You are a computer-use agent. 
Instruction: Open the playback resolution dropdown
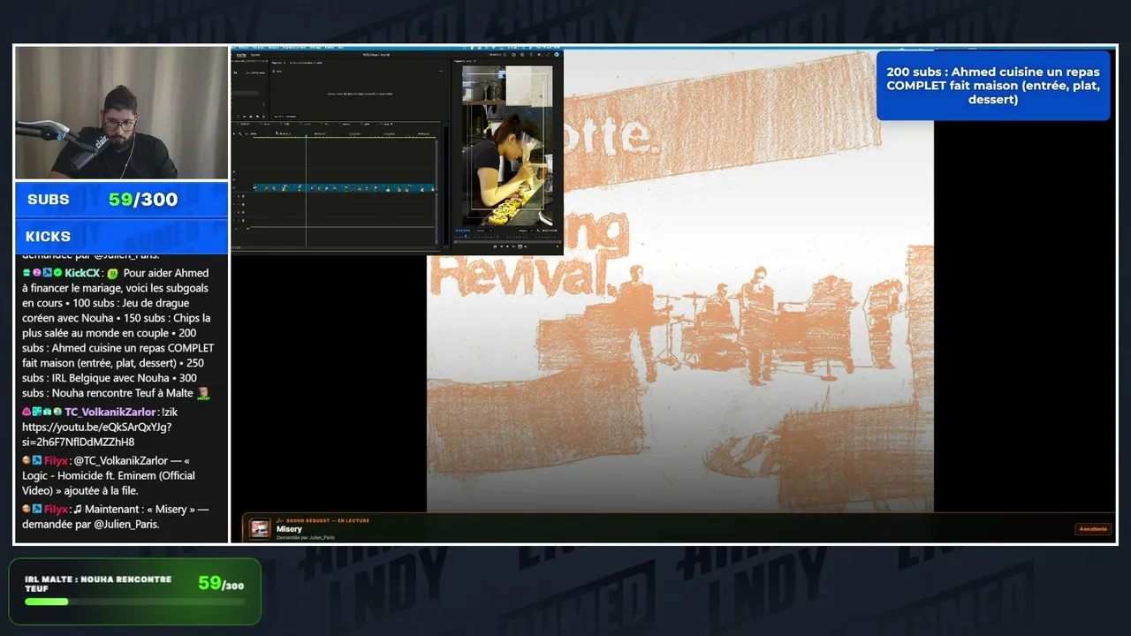[525, 230]
